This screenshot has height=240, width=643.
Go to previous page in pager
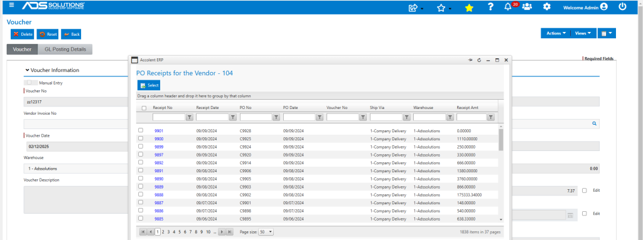pyautogui.click(x=151, y=232)
